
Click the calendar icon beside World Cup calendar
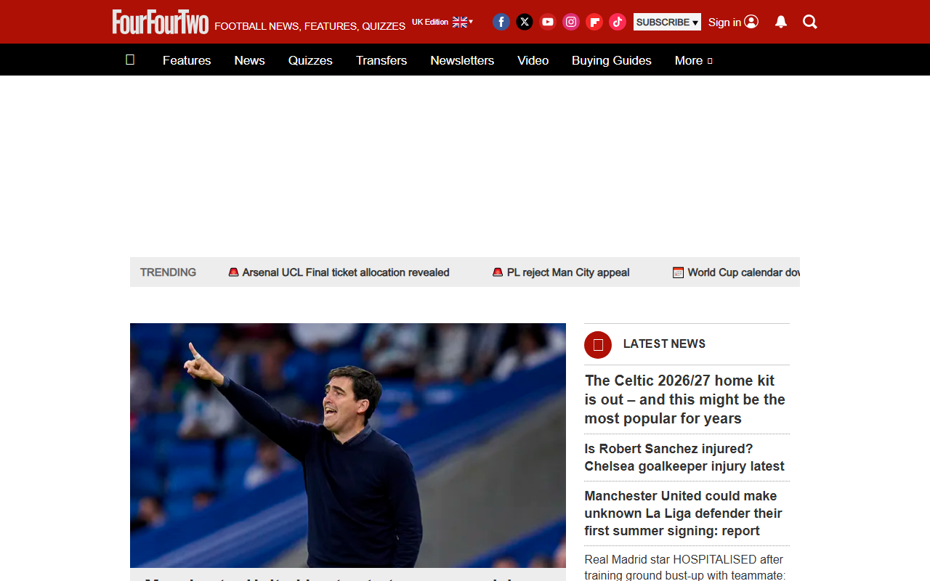click(x=678, y=272)
